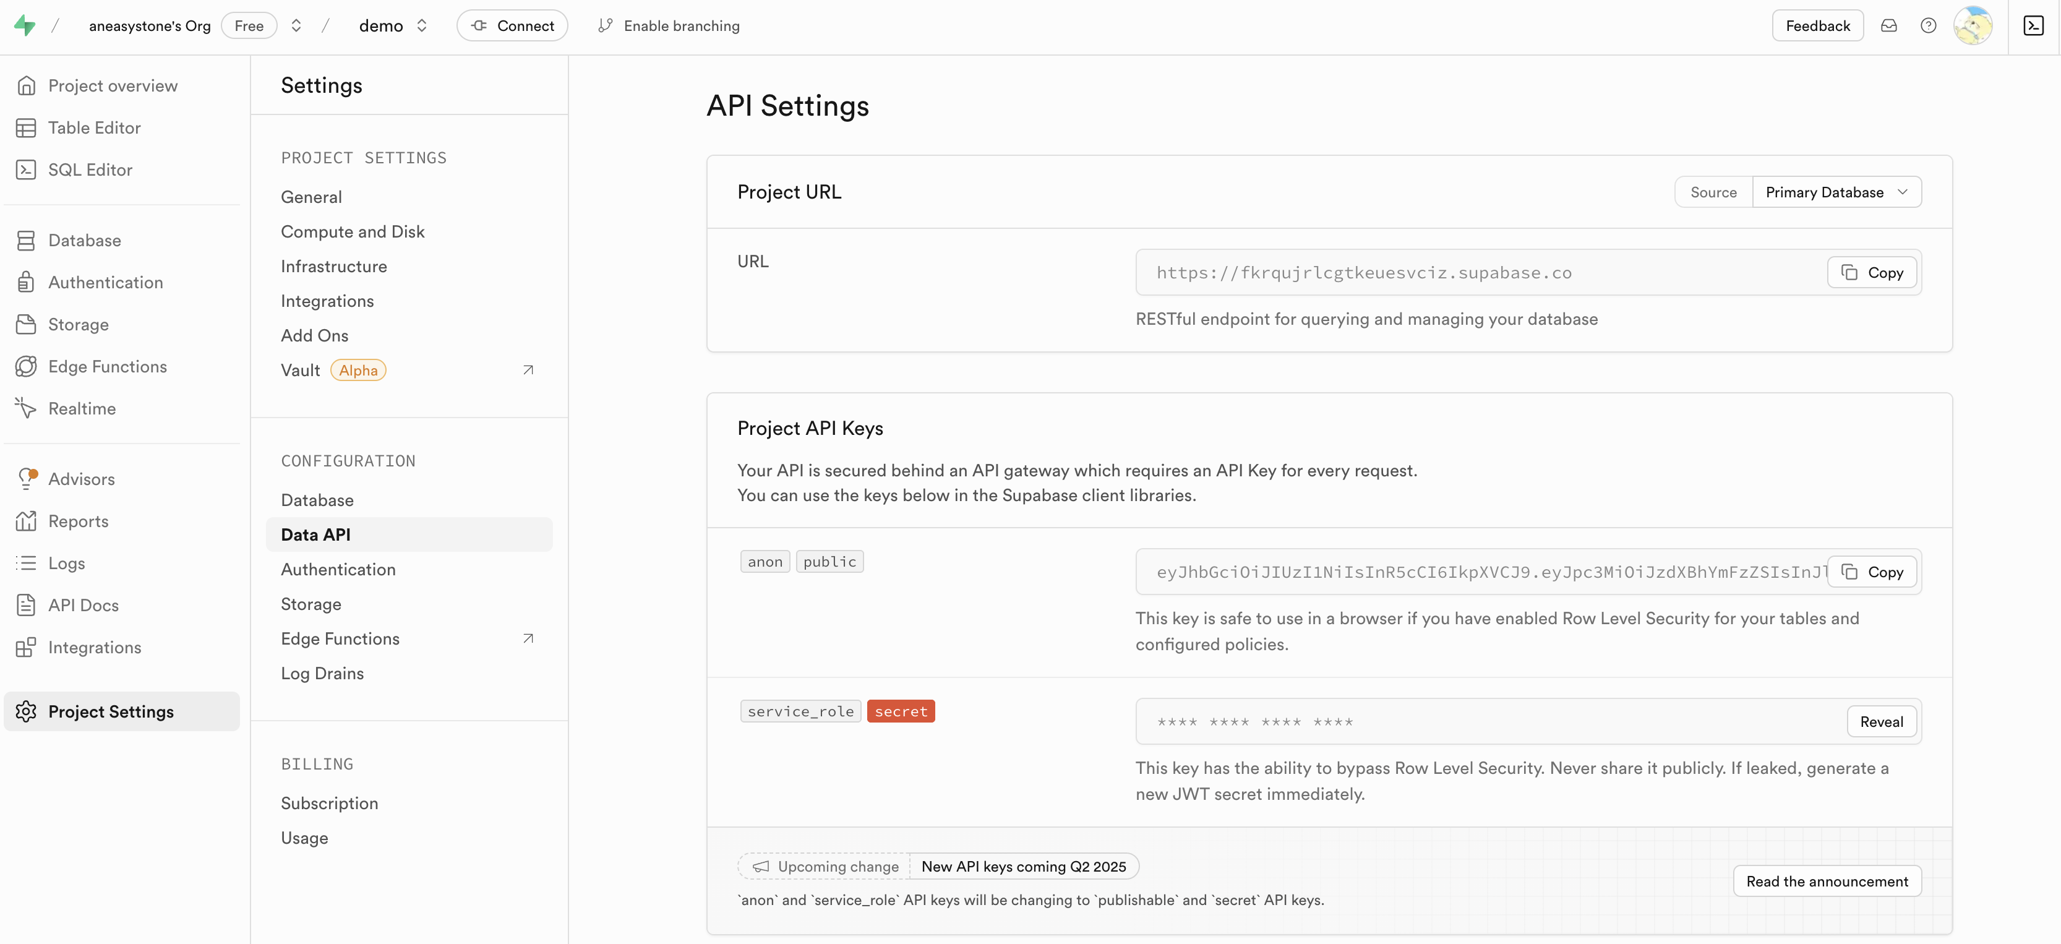
Task: Click the Connect button
Action: 512,25
